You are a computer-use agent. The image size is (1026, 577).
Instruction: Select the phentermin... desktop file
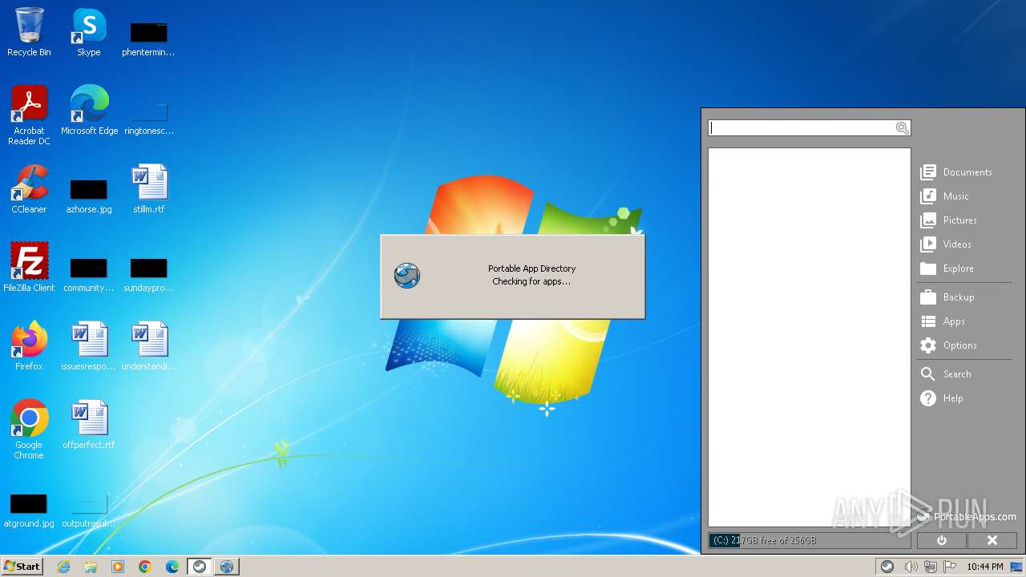point(149,38)
